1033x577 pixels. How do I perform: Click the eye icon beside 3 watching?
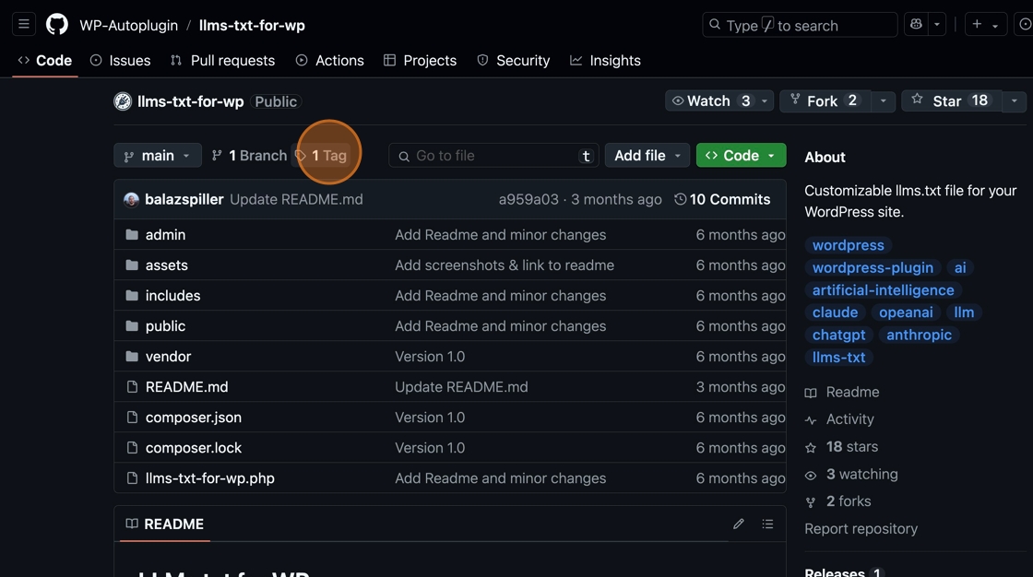click(811, 475)
